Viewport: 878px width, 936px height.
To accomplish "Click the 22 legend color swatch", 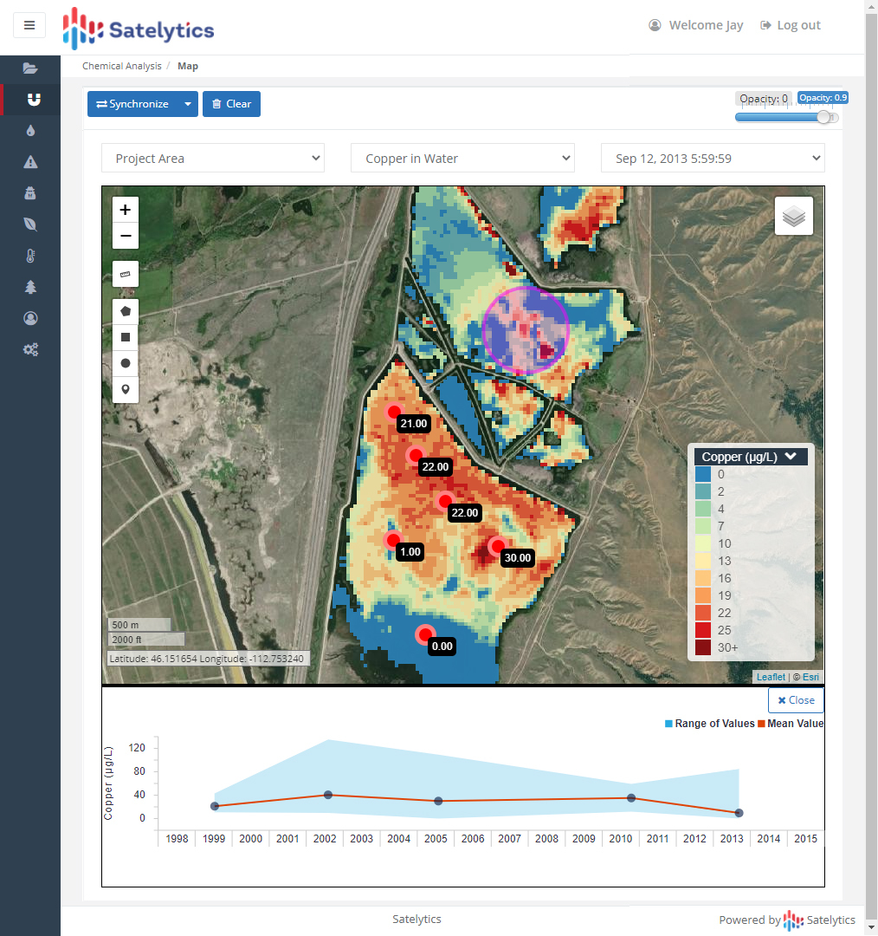I will point(703,613).
